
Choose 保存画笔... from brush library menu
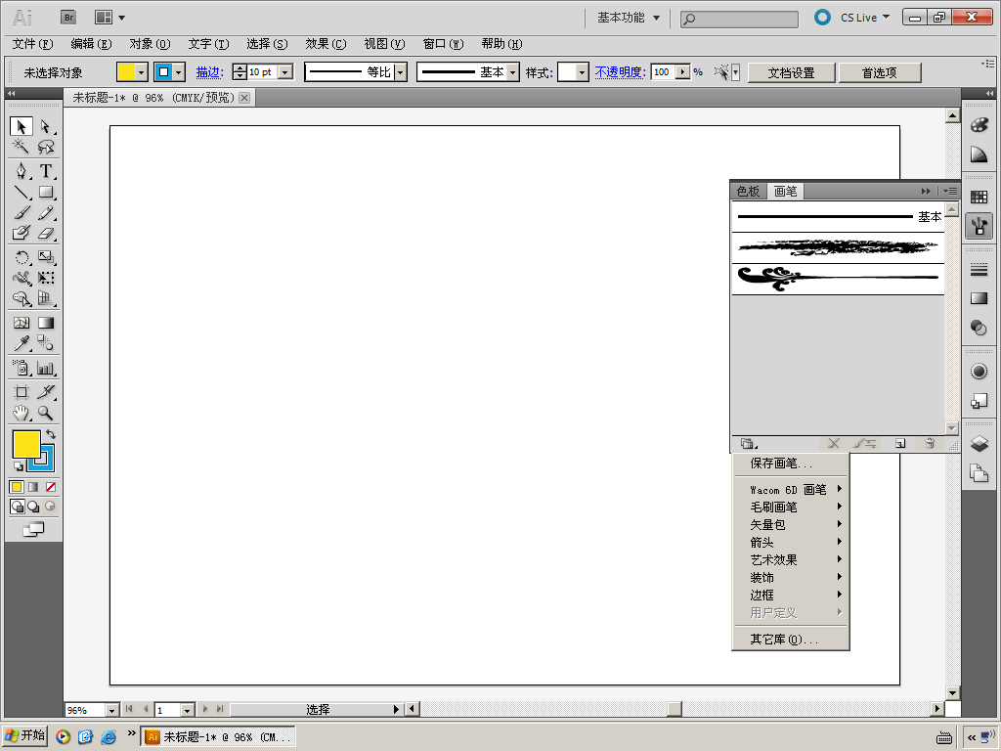pyautogui.click(x=790, y=463)
